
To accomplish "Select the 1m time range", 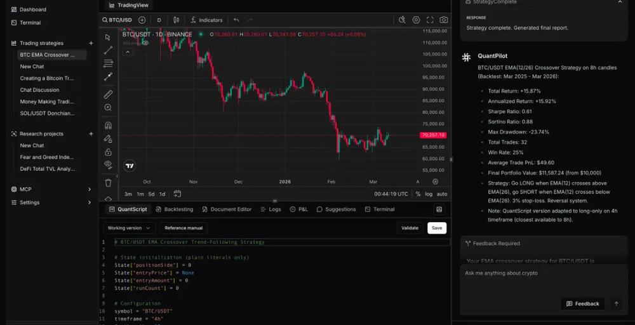I will coord(140,194).
